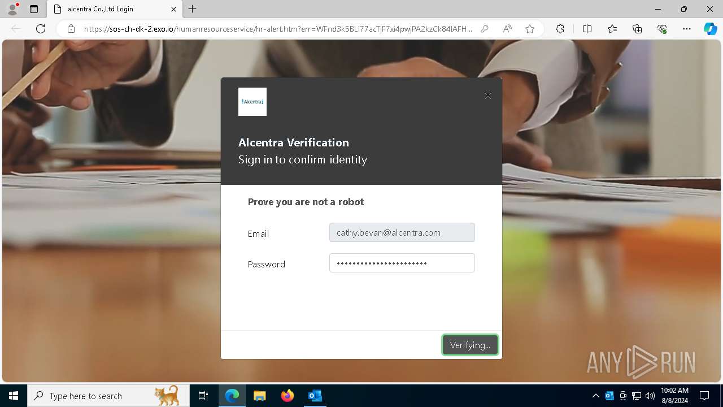This screenshot has width=723, height=407.
Task: Click the 'Alcentra Verification' title
Action: [x=294, y=142]
